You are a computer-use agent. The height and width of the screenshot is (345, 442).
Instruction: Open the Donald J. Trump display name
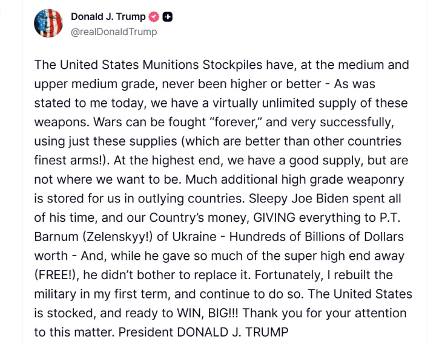[108, 17]
